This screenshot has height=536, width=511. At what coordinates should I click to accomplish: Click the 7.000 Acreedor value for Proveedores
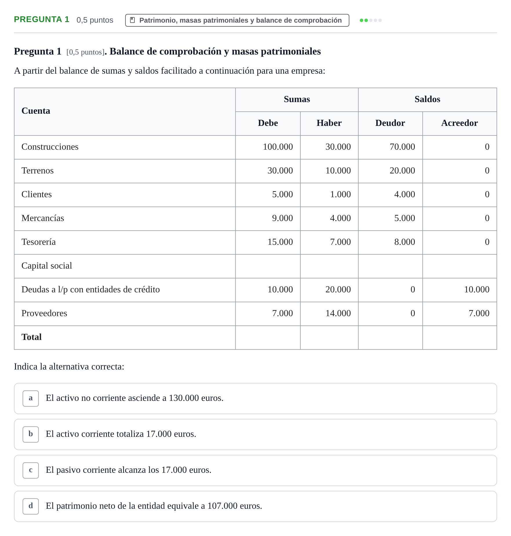coord(479,313)
